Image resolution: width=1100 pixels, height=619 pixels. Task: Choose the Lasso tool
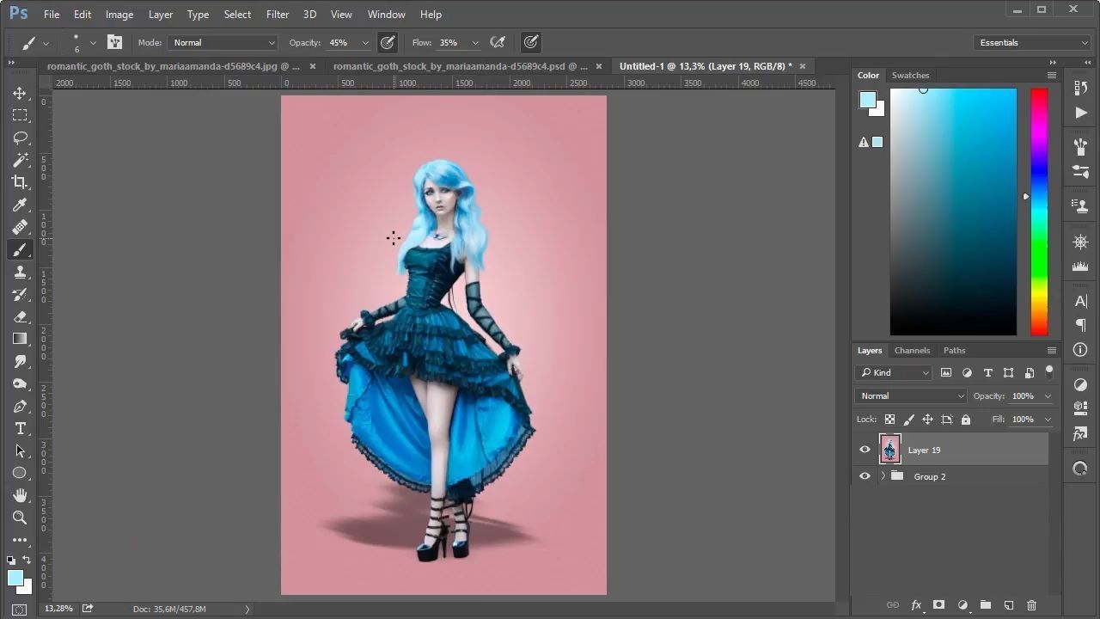(x=20, y=138)
